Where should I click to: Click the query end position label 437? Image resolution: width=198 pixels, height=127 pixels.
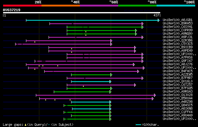click(156, 15)
